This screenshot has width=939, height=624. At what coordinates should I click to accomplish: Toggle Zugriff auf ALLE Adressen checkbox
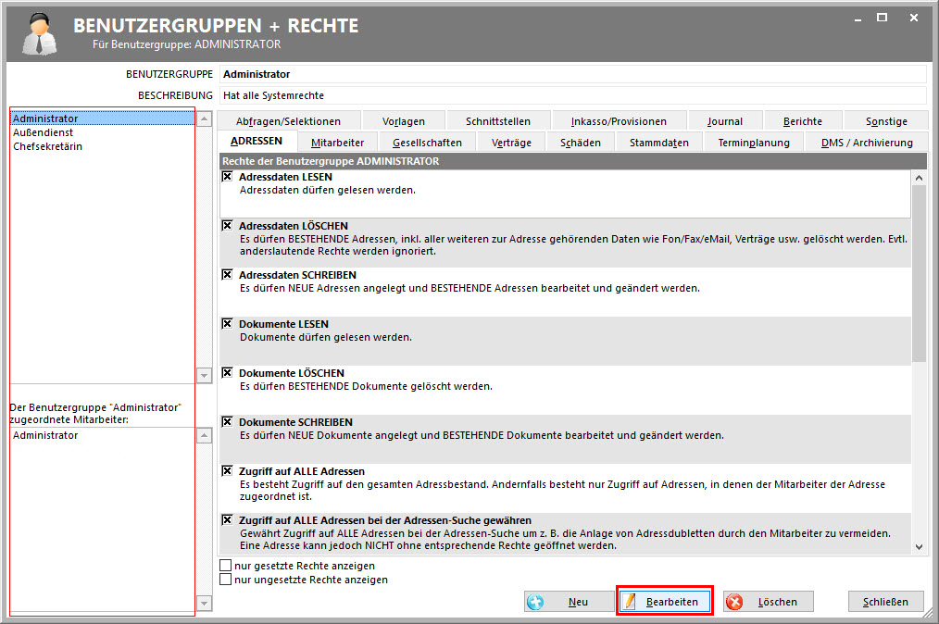[x=227, y=471]
